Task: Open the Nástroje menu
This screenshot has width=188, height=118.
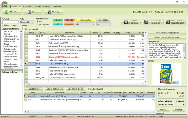Action: click(46, 7)
